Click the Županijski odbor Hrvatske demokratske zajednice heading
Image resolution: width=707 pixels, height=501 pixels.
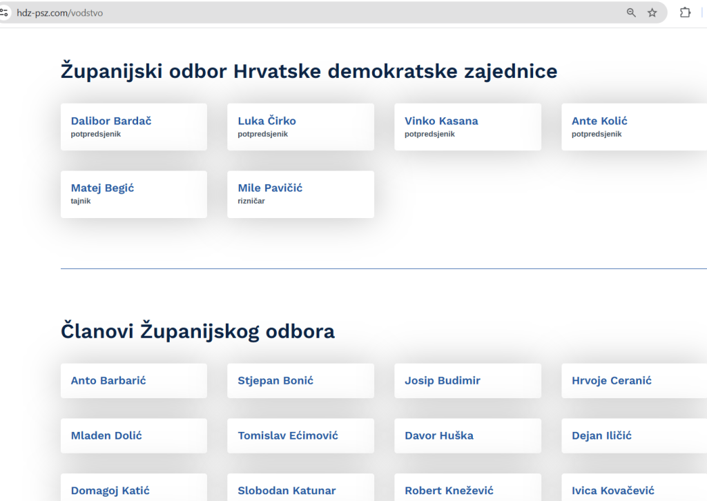[309, 71]
